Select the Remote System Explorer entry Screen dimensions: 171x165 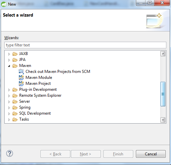(x=40, y=95)
